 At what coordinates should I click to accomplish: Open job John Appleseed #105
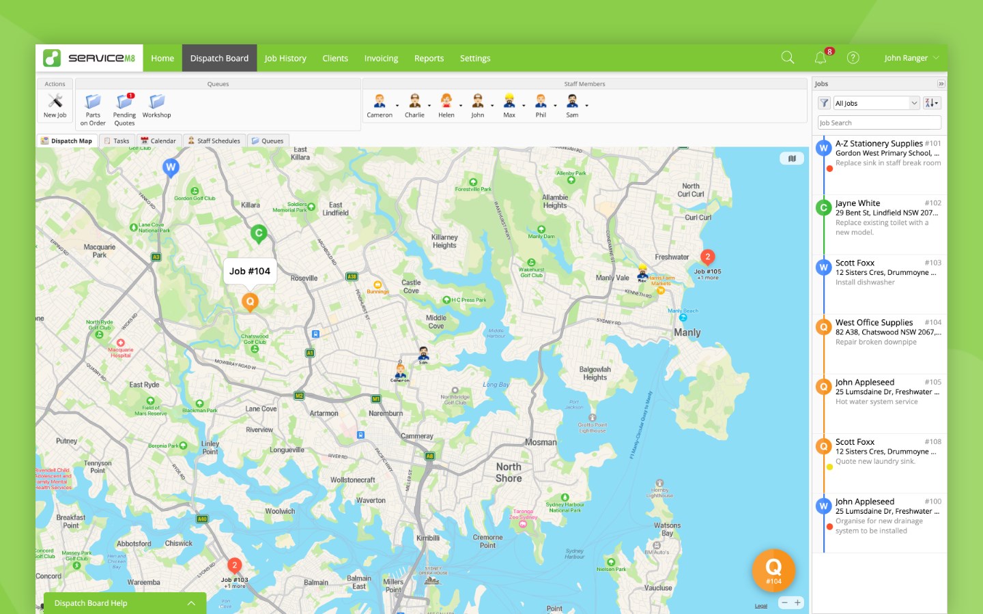pyautogui.click(x=879, y=403)
